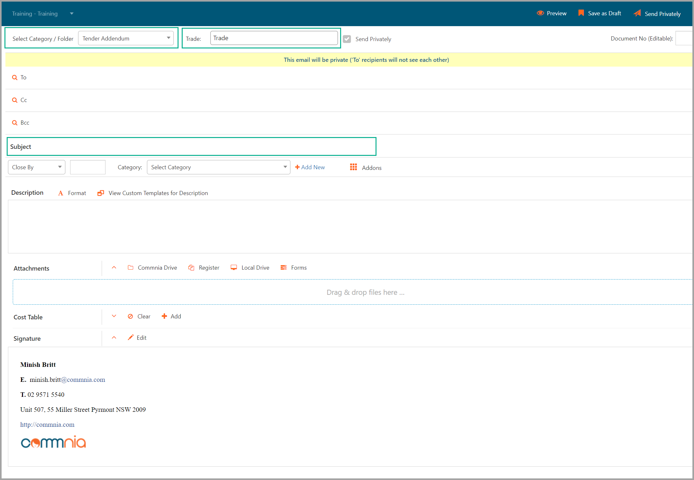Screen dimensions: 694x480
Task: Click the Register attachment icon
Action: coord(191,267)
